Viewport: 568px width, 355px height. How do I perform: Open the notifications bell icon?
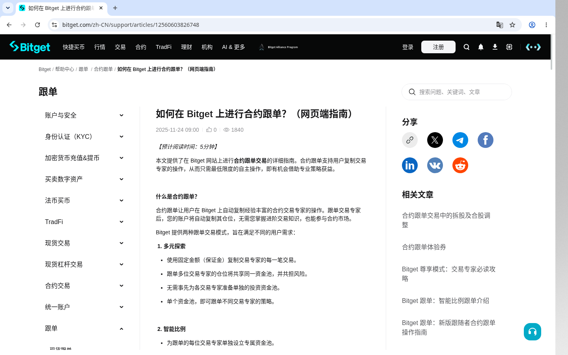[x=481, y=47]
